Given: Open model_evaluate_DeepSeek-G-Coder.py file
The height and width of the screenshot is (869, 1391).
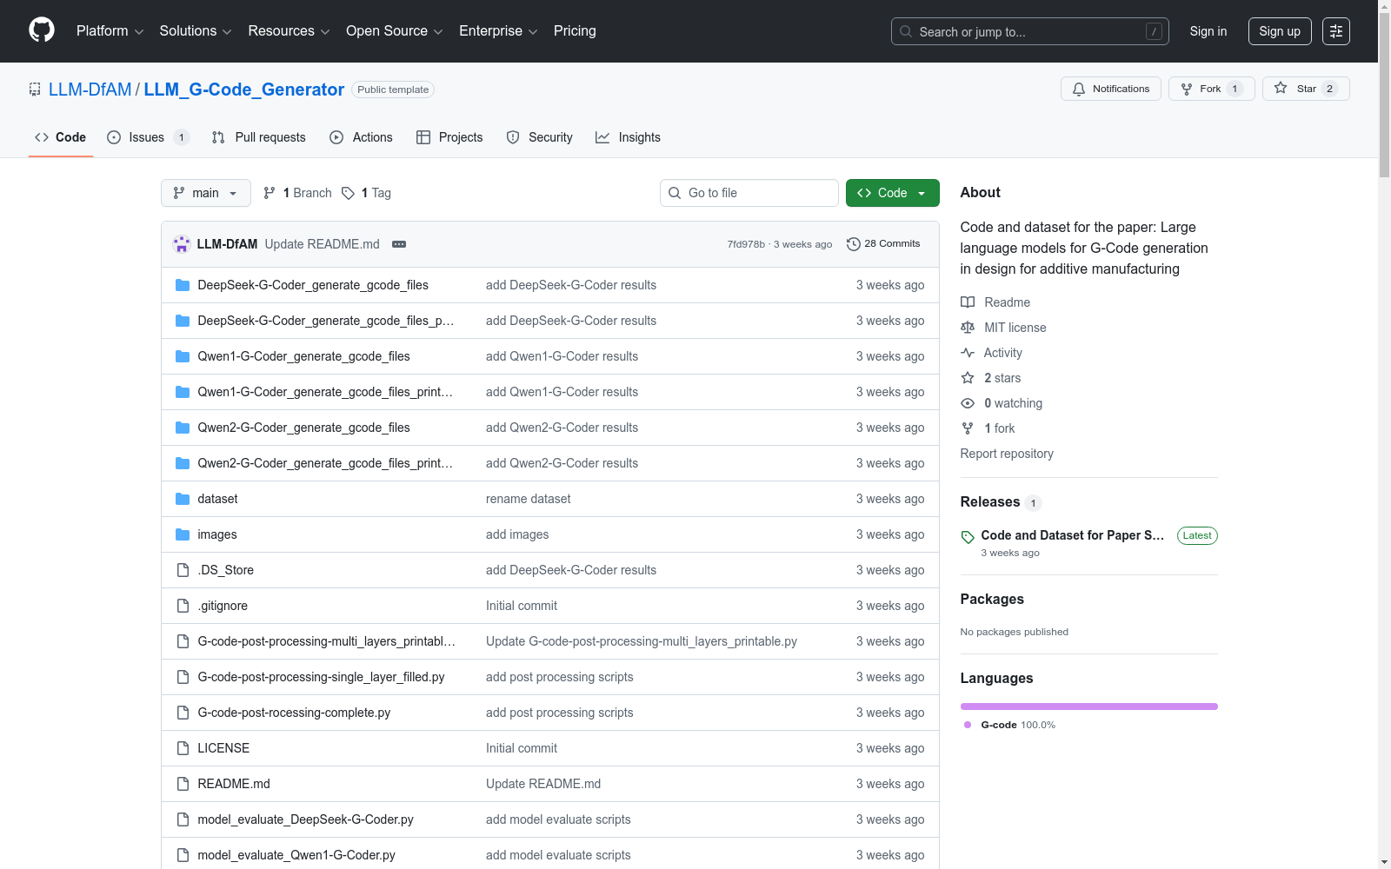Looking at the screenshot, I should tap(305, 819).
